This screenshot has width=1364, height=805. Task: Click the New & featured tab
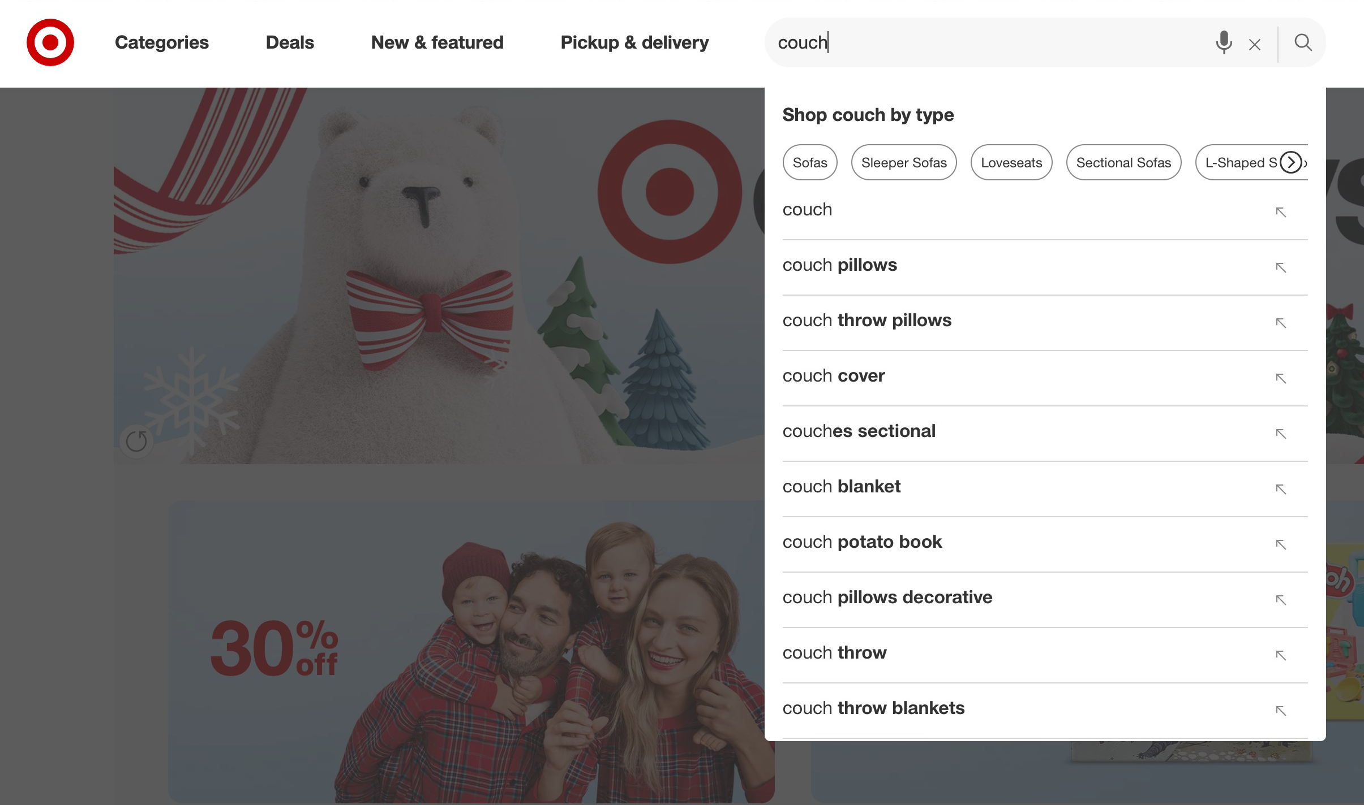437,42
